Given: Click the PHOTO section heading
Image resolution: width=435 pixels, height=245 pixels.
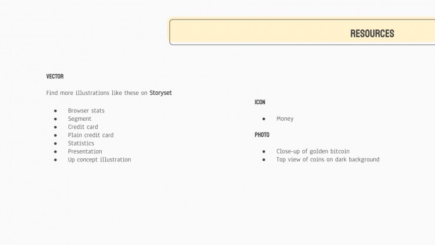Looking at the screenshot, I should (x=262, y=135).
